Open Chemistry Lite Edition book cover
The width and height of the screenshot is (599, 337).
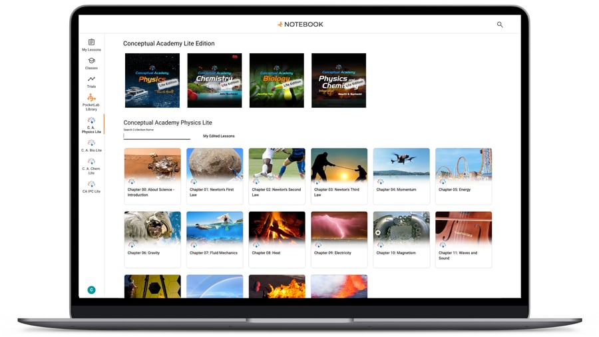[x=214, y=80]
